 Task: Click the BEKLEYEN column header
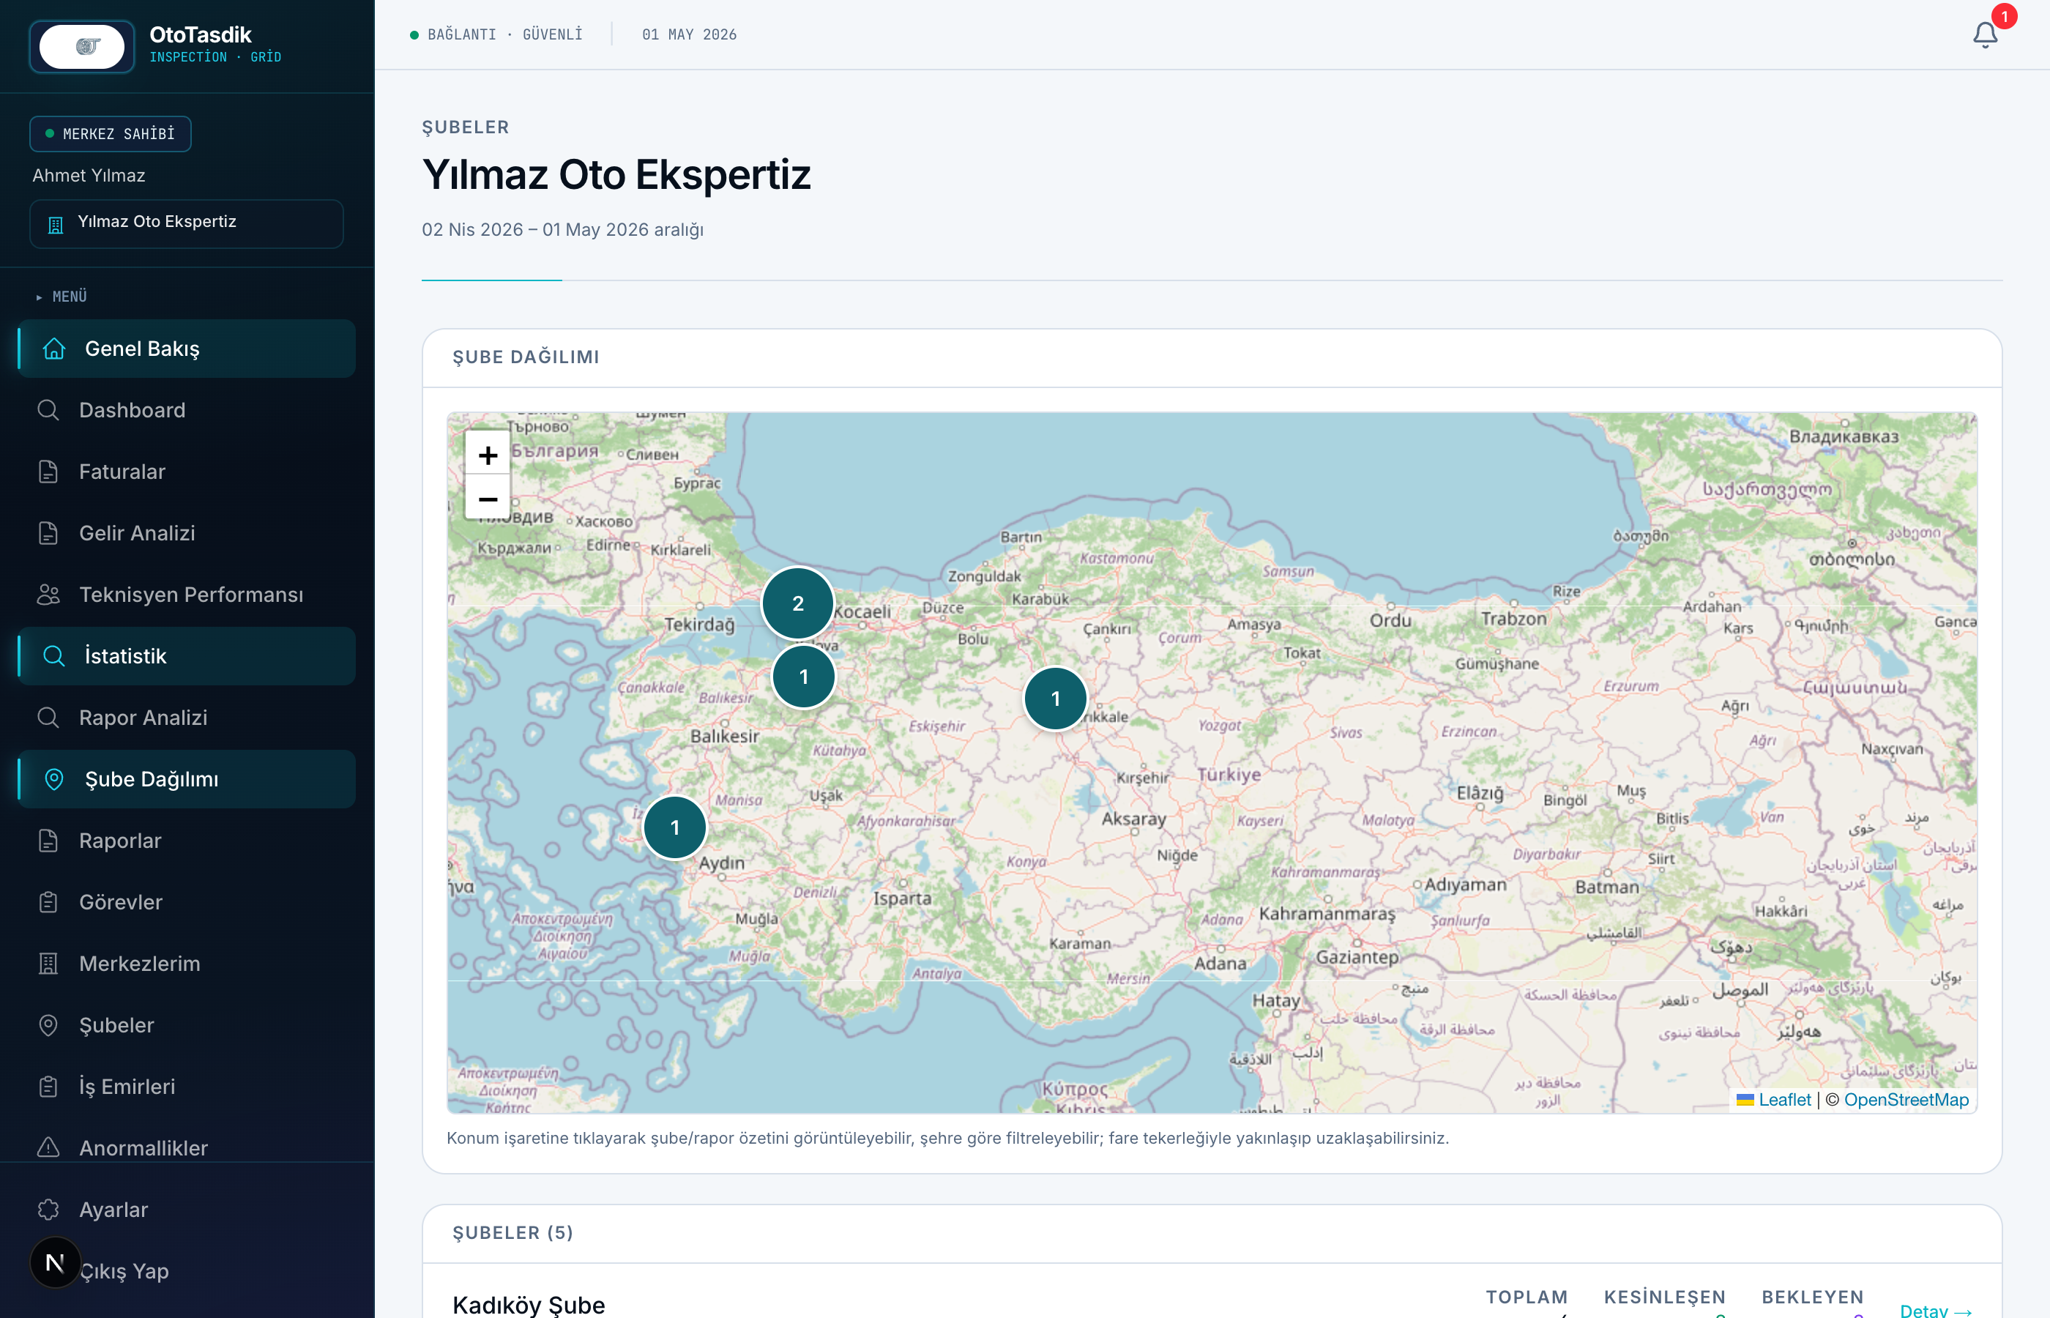pyautogui.click(x=1813, y=1297)
